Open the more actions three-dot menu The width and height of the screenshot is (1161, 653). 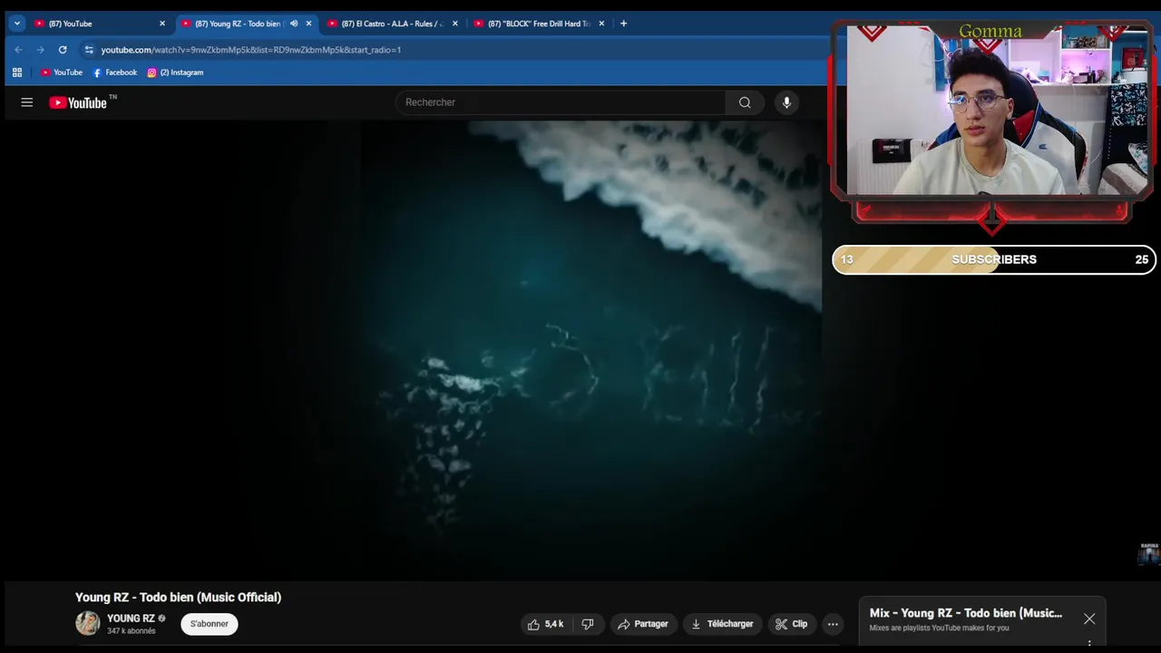click(833, 624)
